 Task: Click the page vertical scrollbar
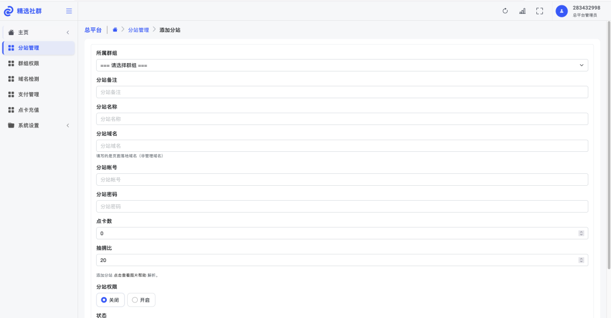click(609, 144)
